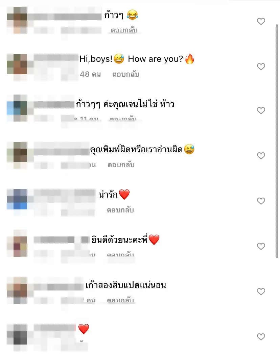Reply (ตอบกลับ) to the 'ก้าวๆ' comment
Image resolution: width=280 pixels, height=355 pixels.
[124, 30]
